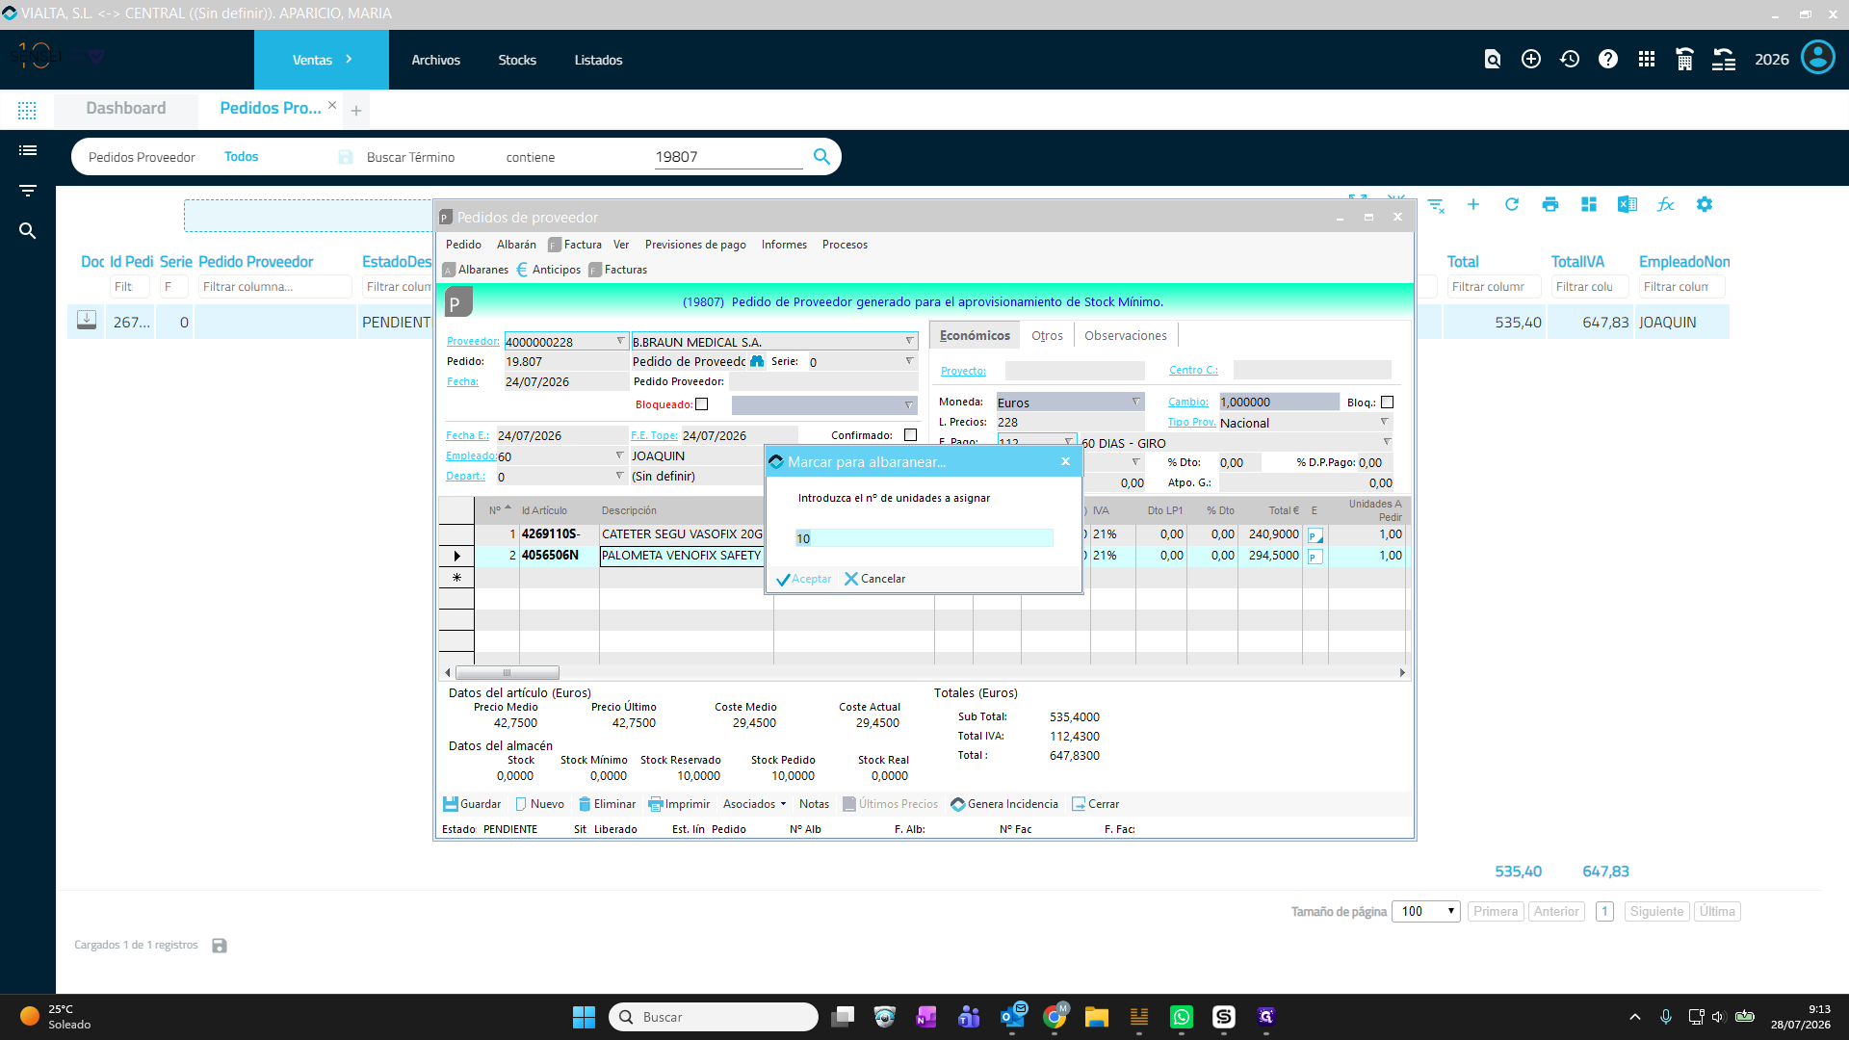This screenshot has height=1040, width=1849.
Task: Click the Facturas toolbar button
Action: pos(618,270)
